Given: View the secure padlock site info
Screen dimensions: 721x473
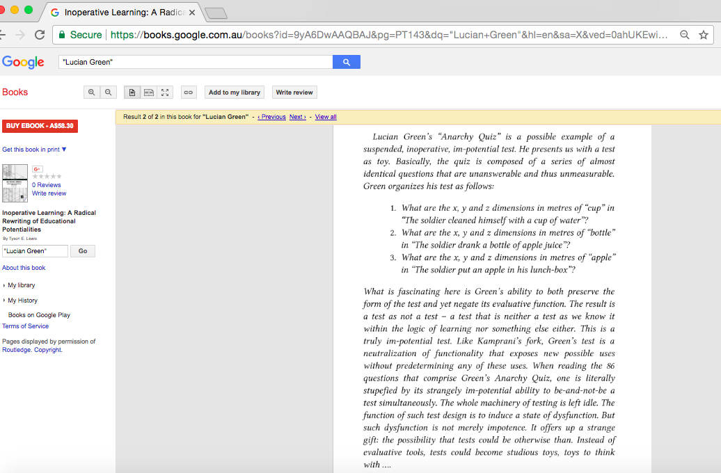Looking at the screenshot, I should pyautogui.click(x=62, y=35).
